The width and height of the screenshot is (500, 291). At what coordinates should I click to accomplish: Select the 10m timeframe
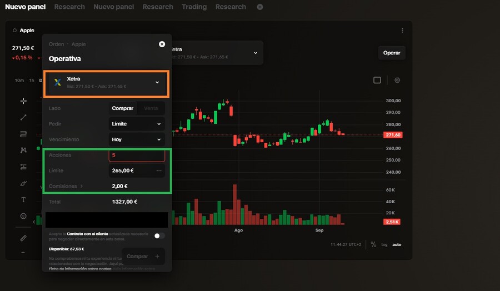(x=19, y=81)
